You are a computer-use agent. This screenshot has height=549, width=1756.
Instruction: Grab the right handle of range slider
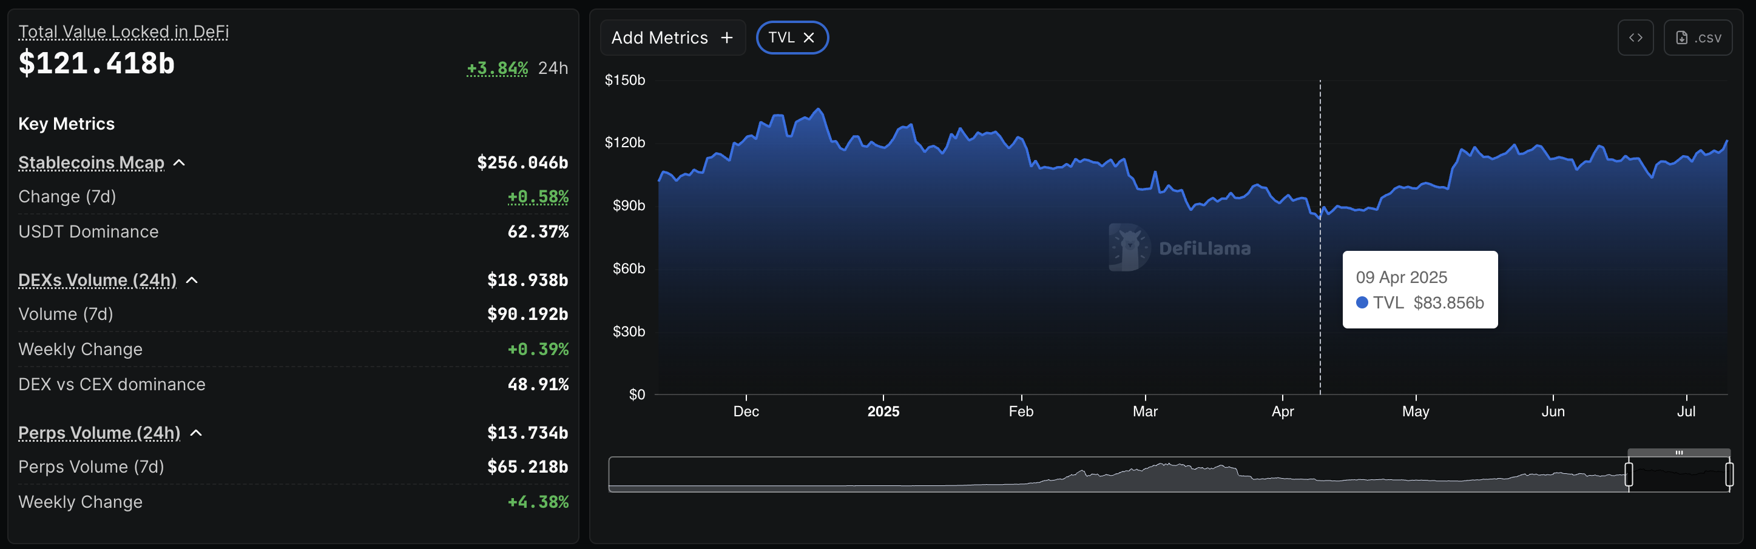pyautogui.click(x=1729, y=474)
